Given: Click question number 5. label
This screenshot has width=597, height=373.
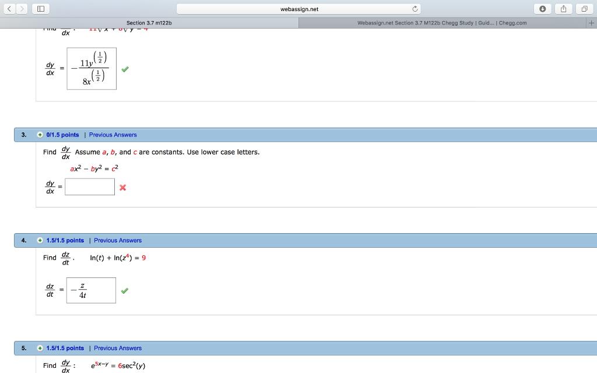Looking at the screenshot, I should coord(24,348).
